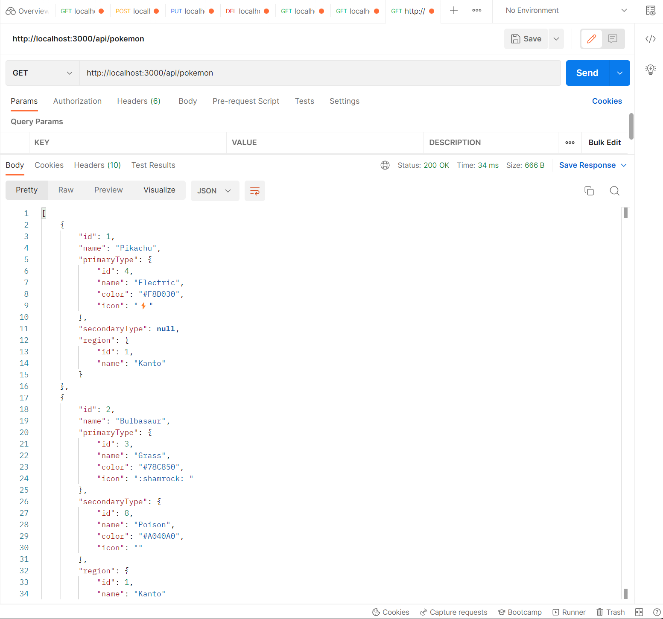Open the request Cookies link
Image resolution: width=663 pixels, height=619 pixels.
(x=607, y=101)
